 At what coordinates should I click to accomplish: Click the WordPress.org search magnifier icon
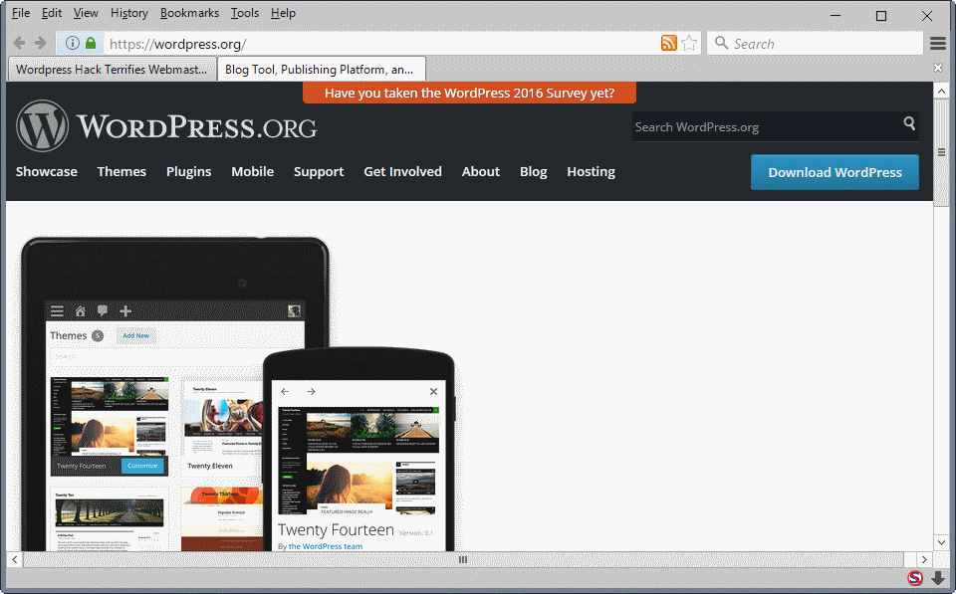(x=909, y=123)
